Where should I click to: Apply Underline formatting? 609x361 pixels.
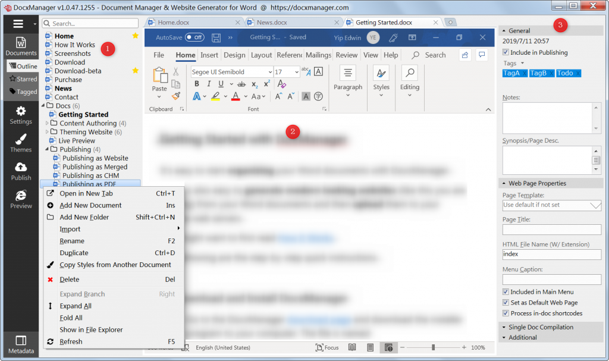pyautogui.click(x=221, y=83)
